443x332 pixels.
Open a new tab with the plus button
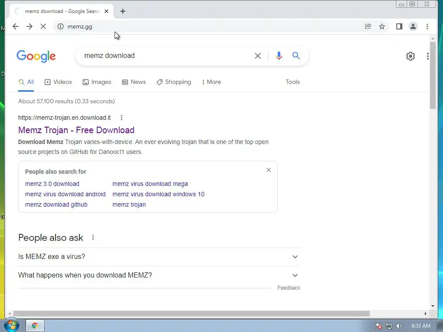coord(122,11)
